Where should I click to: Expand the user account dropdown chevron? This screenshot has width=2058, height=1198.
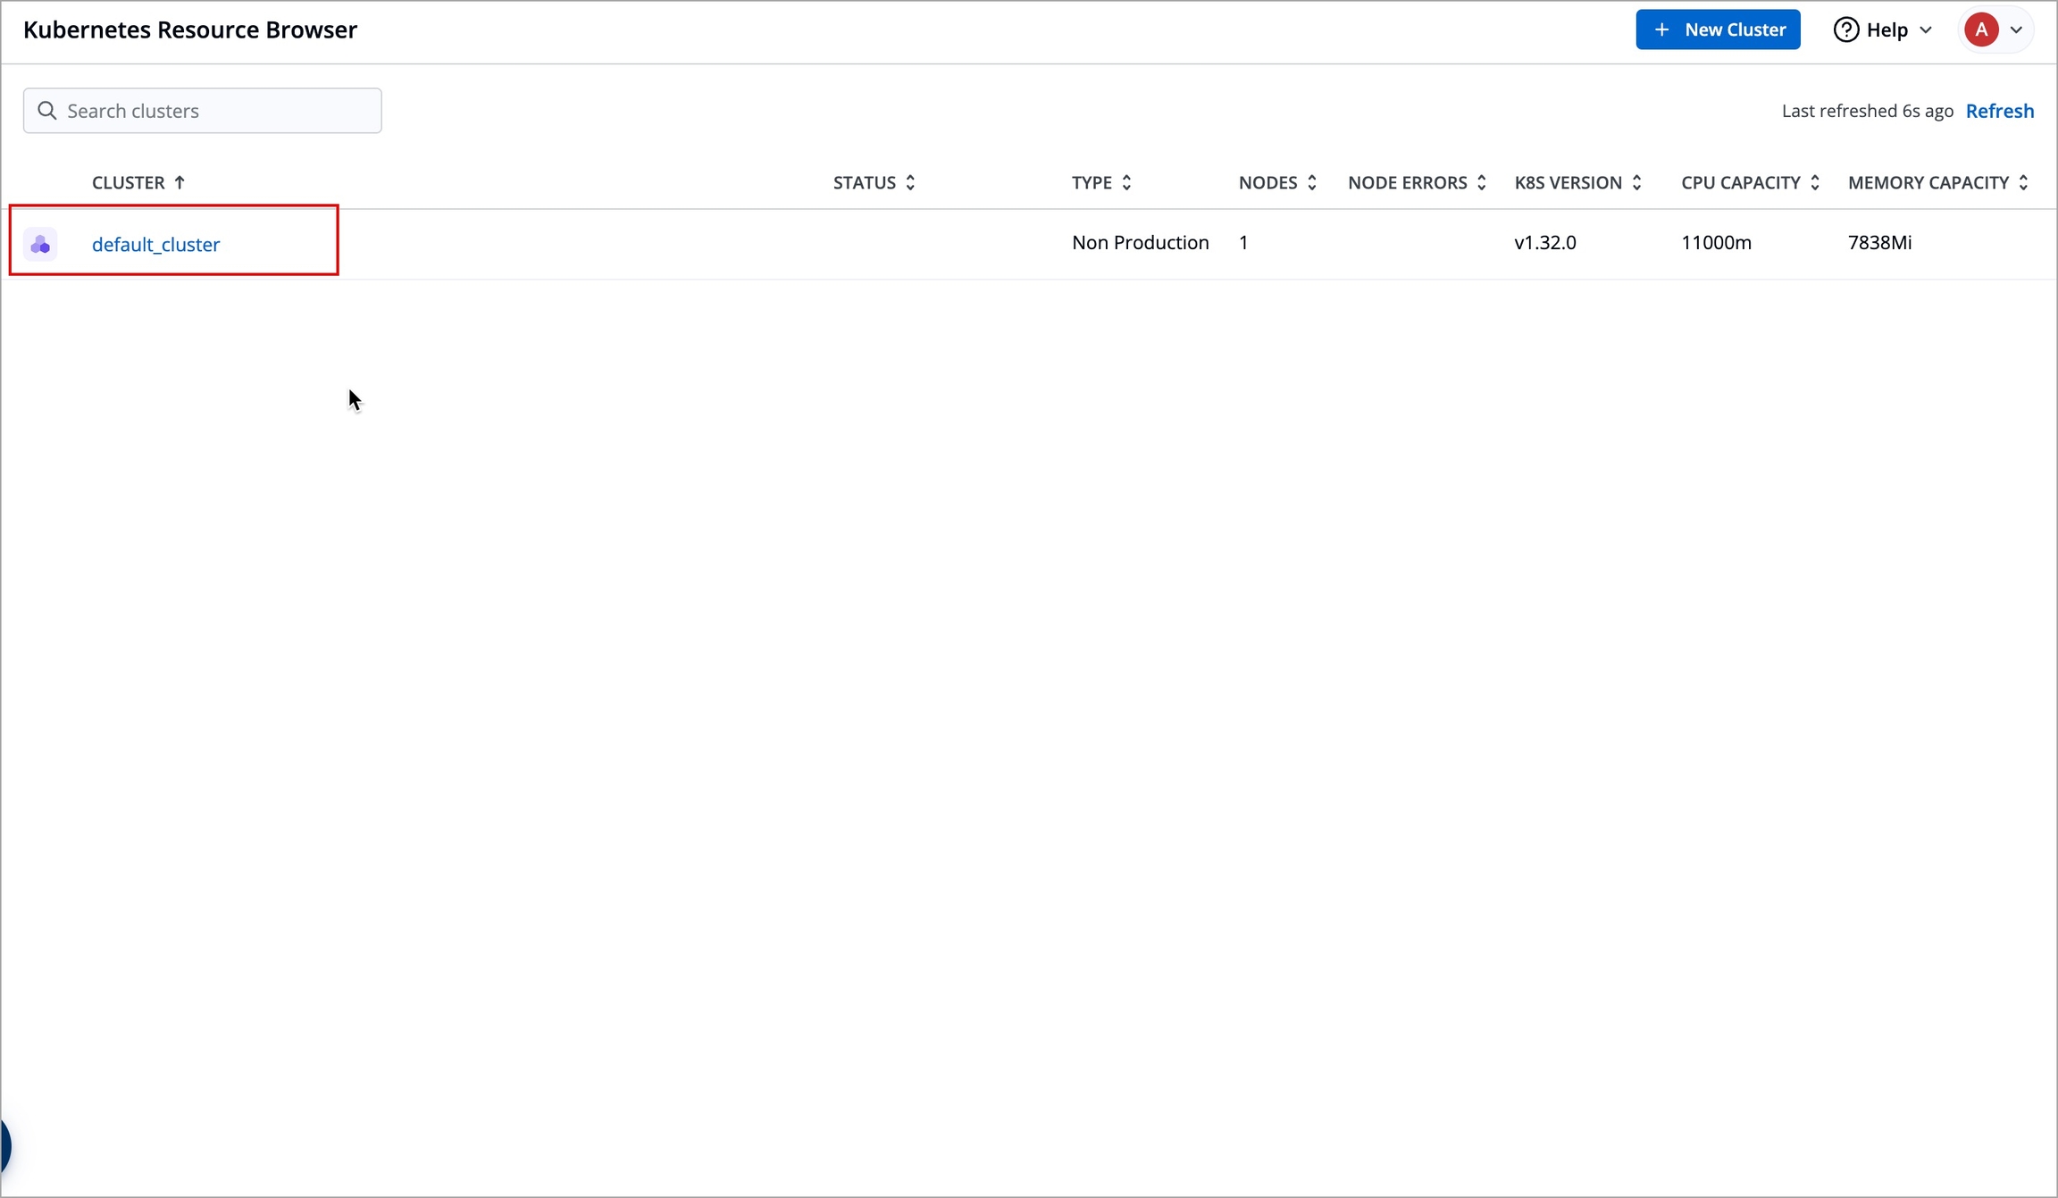(x=2016, y=30)
